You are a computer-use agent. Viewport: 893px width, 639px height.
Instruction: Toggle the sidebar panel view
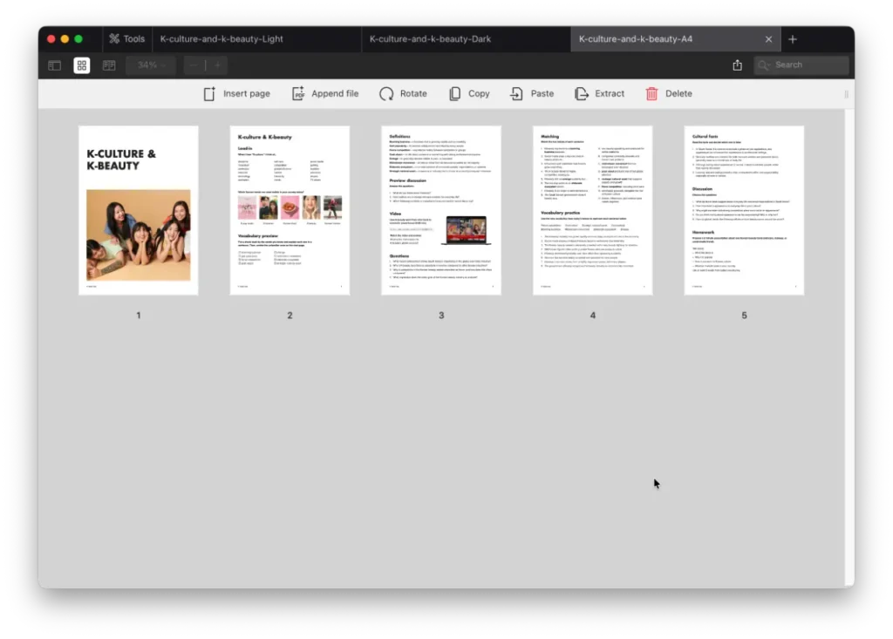click(55, 65)
